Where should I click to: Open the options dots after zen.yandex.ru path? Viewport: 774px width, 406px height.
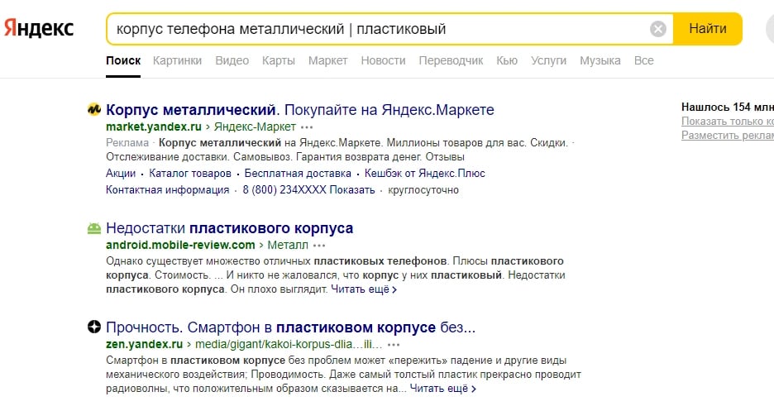point(394,345)
